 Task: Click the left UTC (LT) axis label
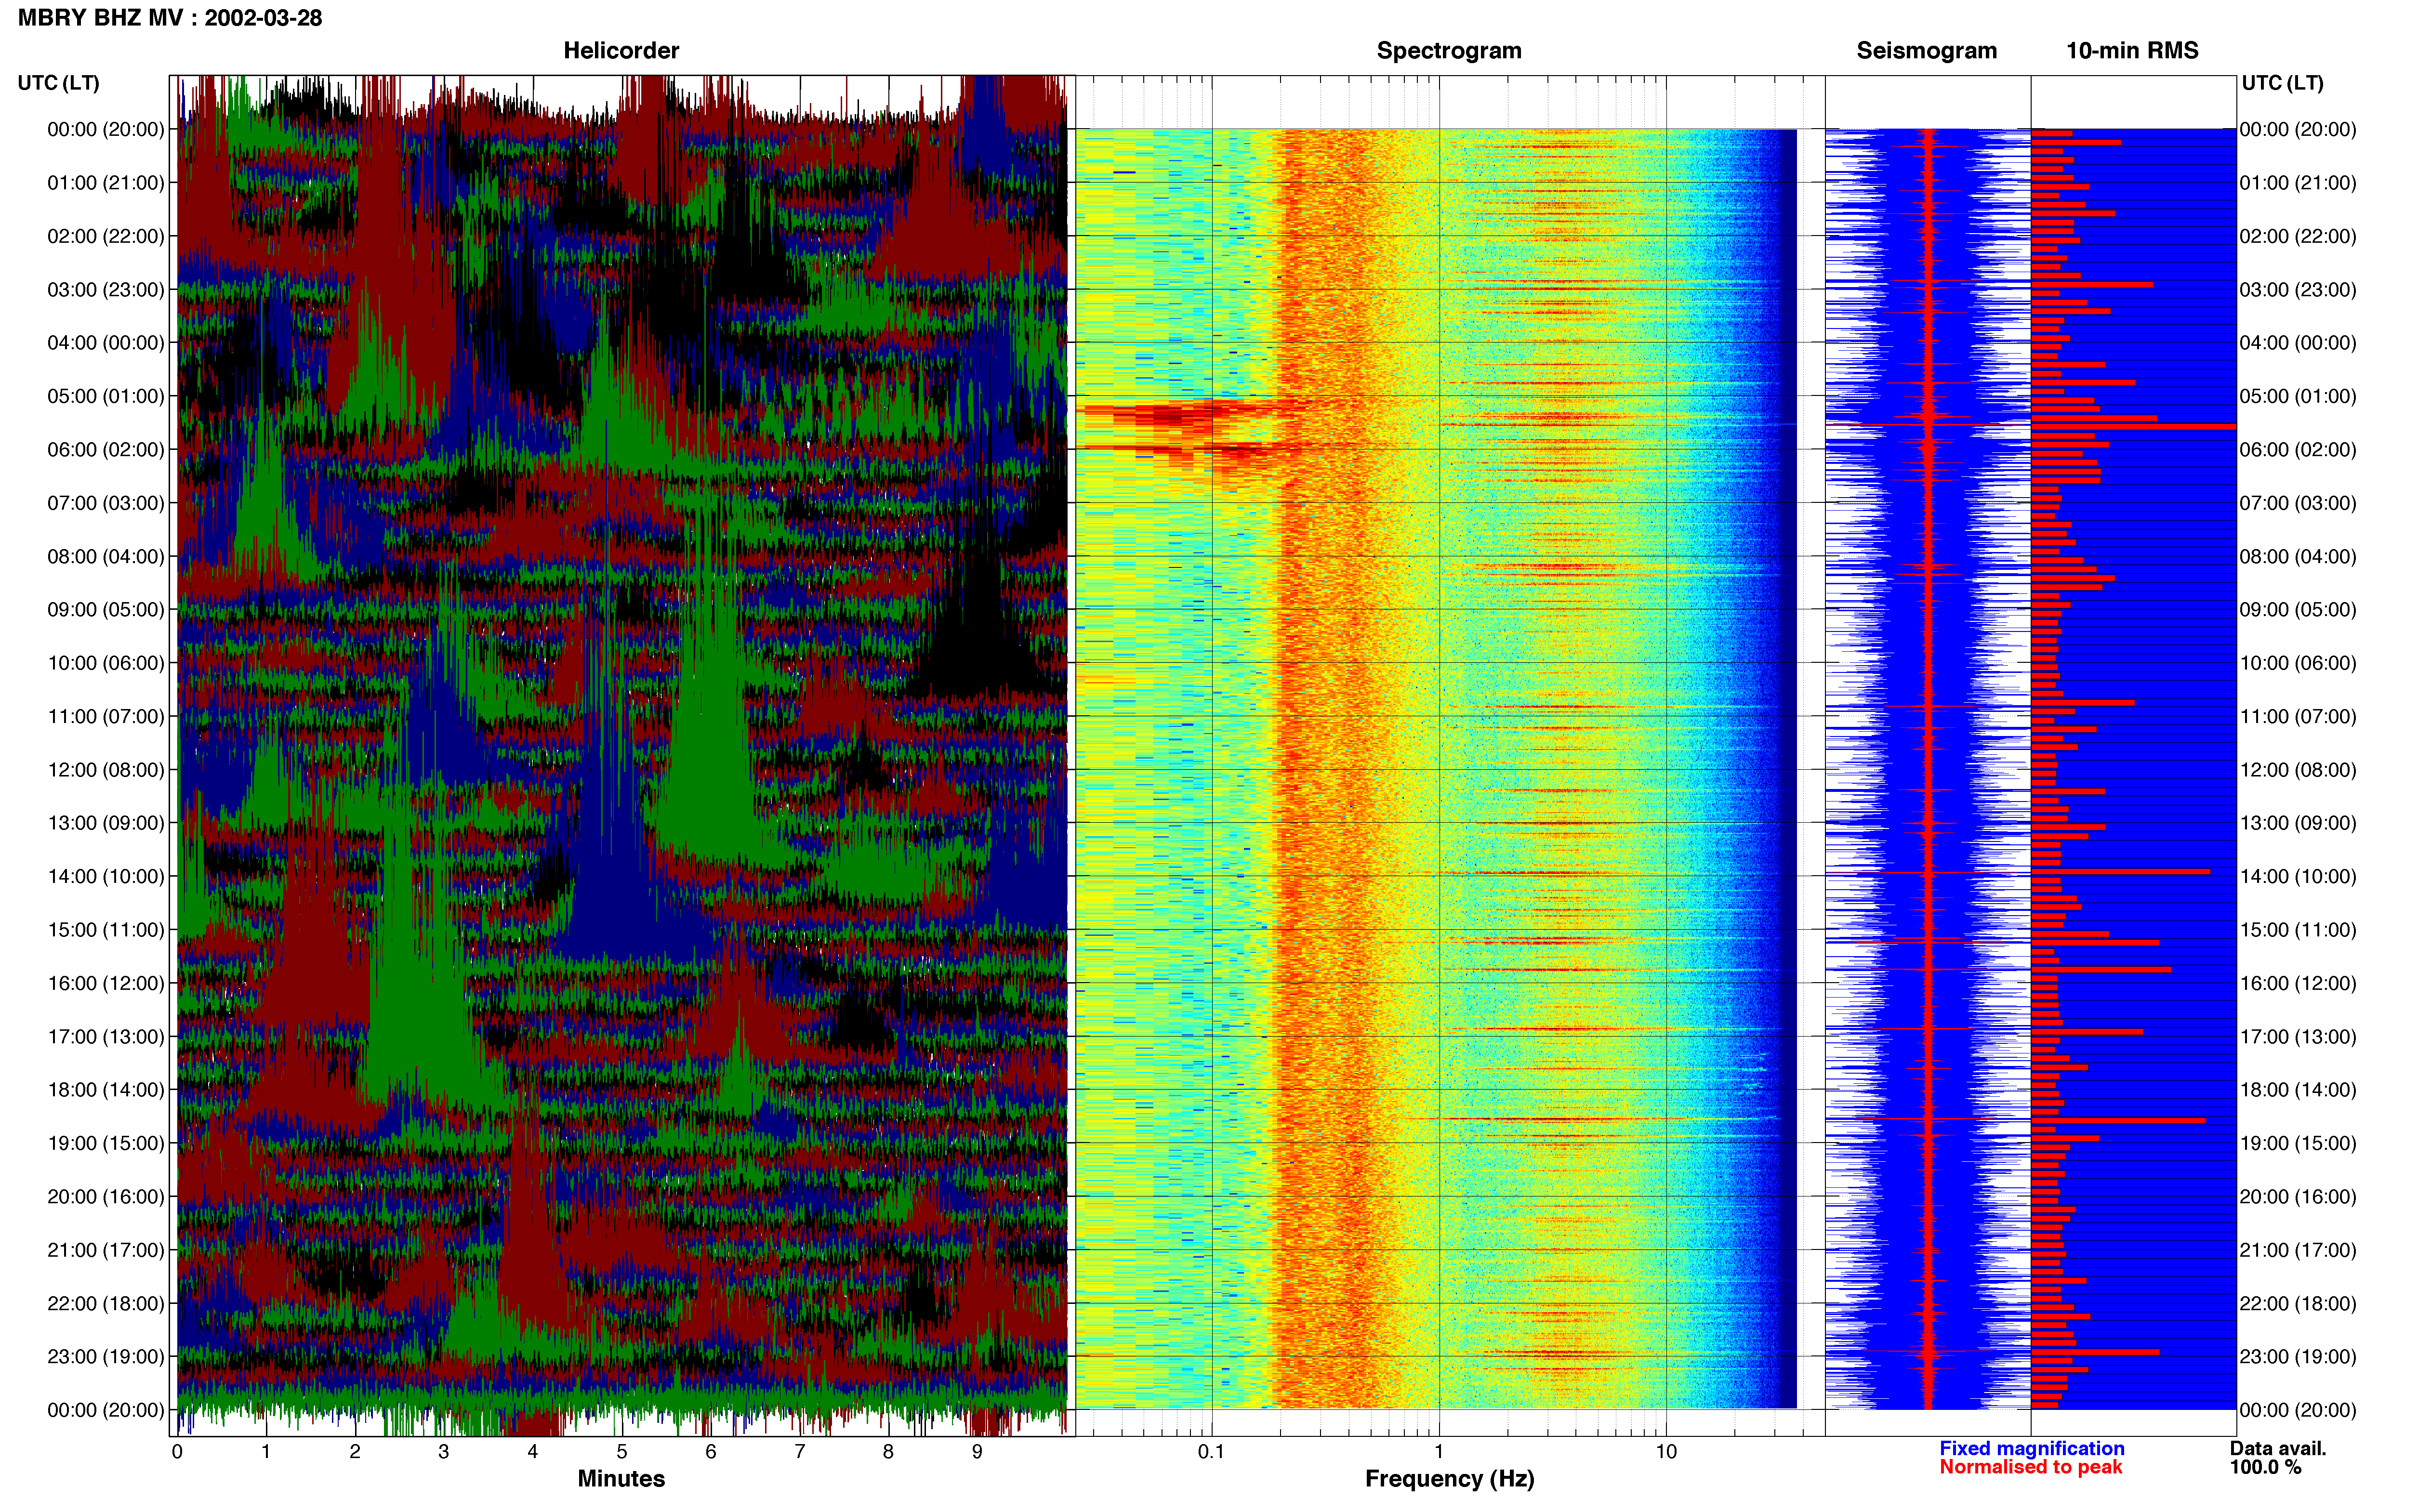[59, 83]
